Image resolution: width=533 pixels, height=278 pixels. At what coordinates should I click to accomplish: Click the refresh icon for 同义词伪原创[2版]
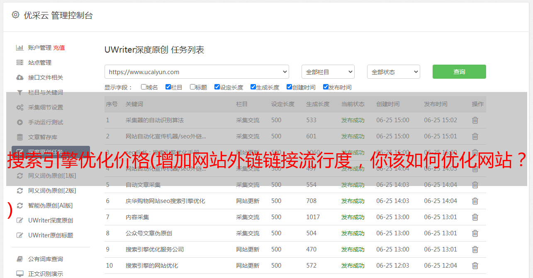(19, 191)
